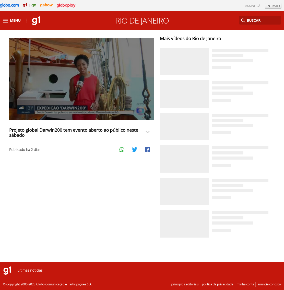
Task: Open política de privacidade link
Action: point(218,284)
